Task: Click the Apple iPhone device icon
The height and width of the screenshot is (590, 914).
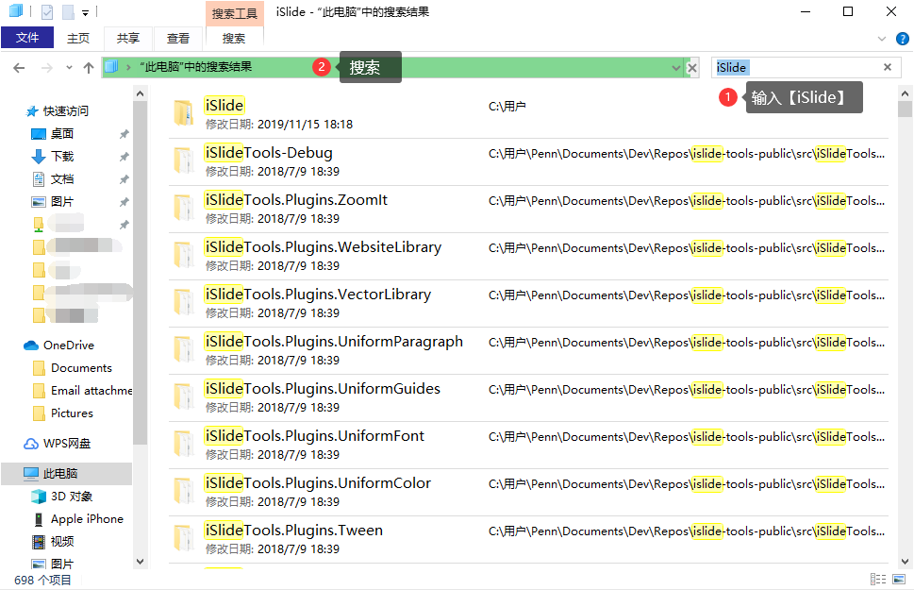Action: click(39, 519)
